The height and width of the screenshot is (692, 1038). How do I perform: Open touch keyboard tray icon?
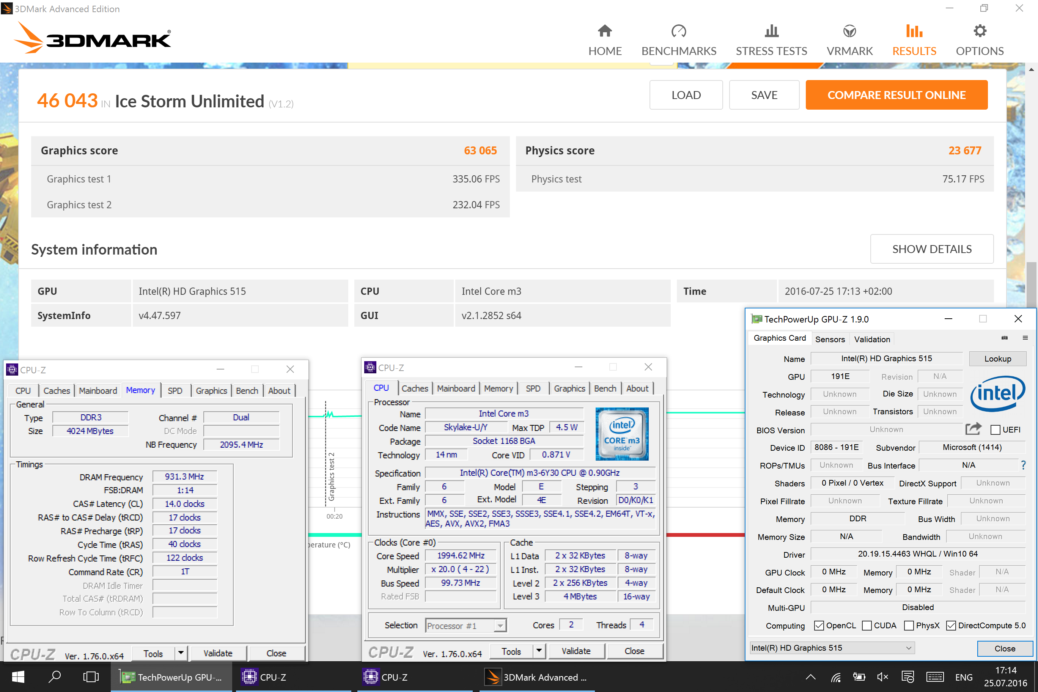(x=935, y=678)
